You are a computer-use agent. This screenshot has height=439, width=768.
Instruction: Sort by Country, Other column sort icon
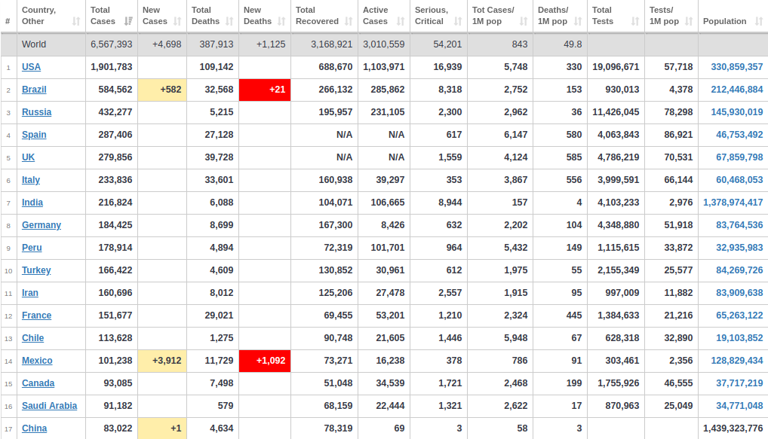tap(76, 22)
